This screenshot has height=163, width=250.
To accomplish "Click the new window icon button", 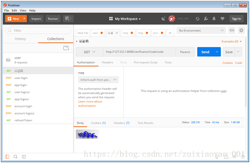I will (68, 19).
